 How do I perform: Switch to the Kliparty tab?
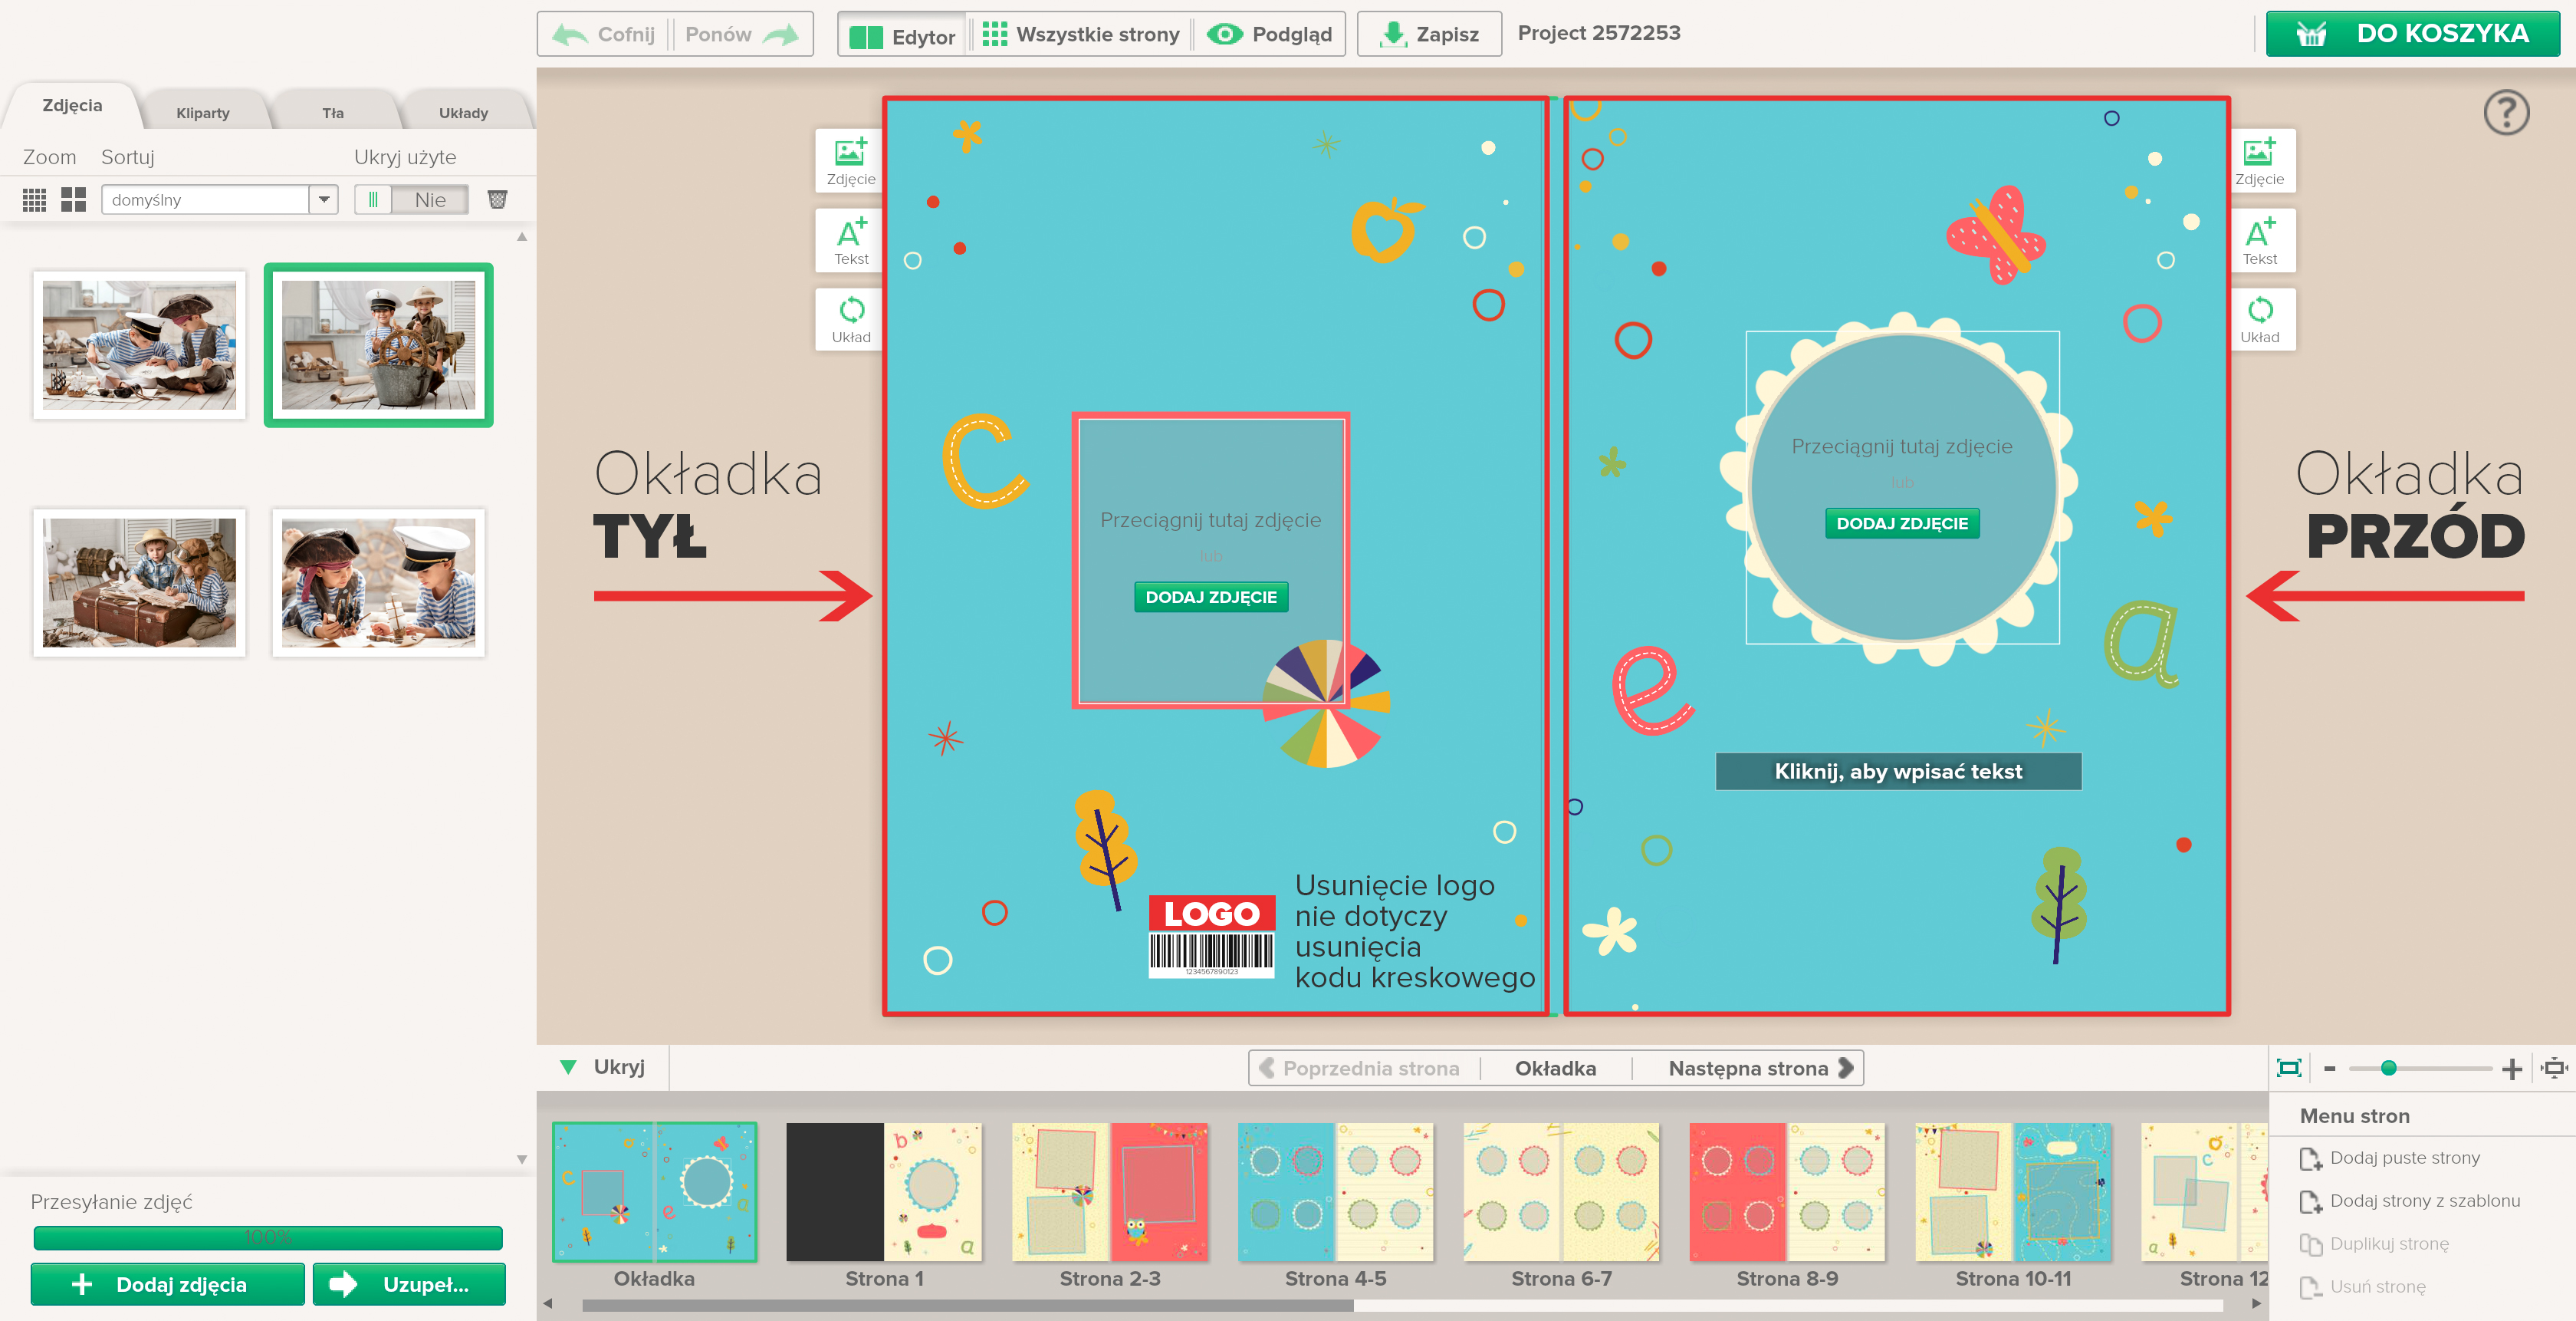[x=203, y=113]
